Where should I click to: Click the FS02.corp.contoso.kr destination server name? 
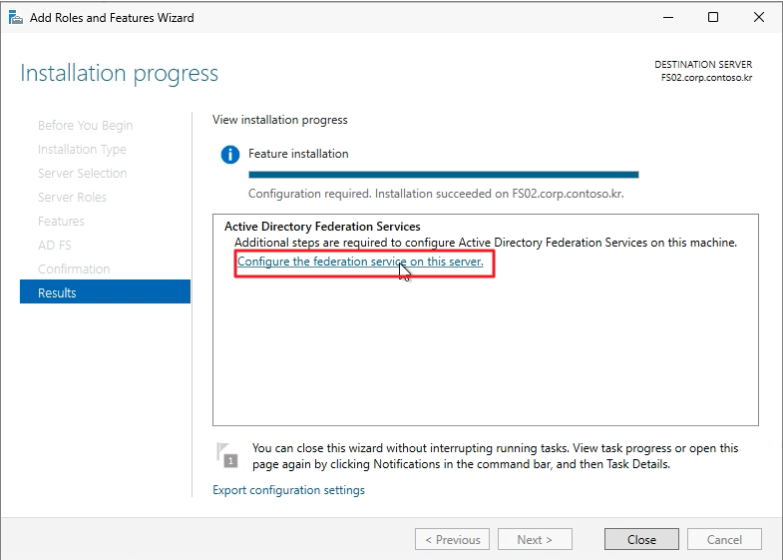coord(706,78)
